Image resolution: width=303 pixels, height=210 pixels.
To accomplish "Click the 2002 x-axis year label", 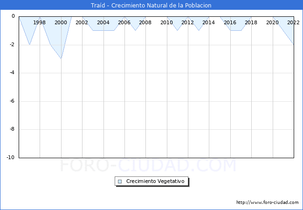I will (x=82, y=22).
